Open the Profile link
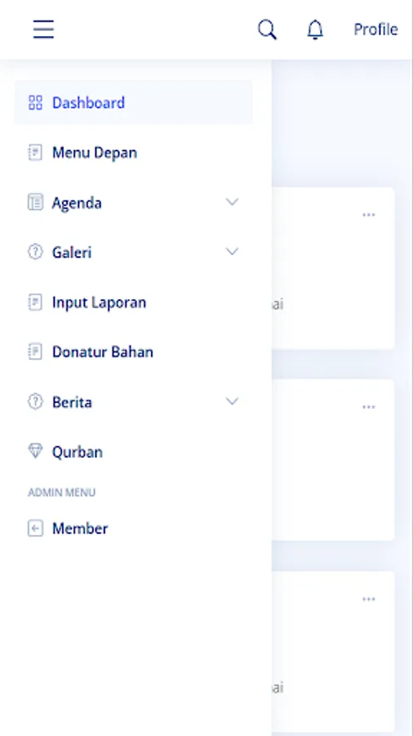Image resolution: width=413 pixels, height=736 pixels. point(375,29)
